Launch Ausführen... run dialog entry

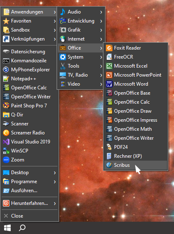(x=30, y=191)
